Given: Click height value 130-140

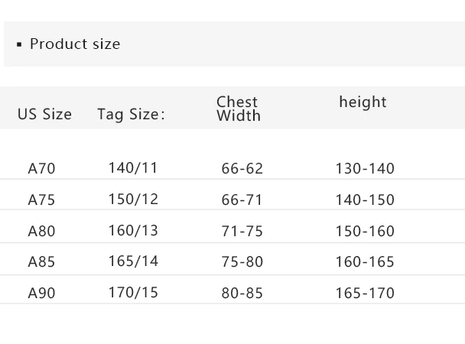Looking at the screenshot, I should (x=365, y=168).
